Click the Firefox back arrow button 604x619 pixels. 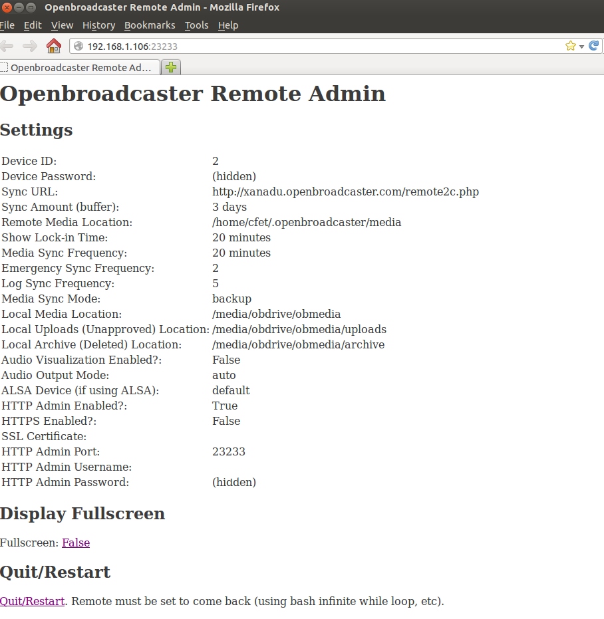7,46
